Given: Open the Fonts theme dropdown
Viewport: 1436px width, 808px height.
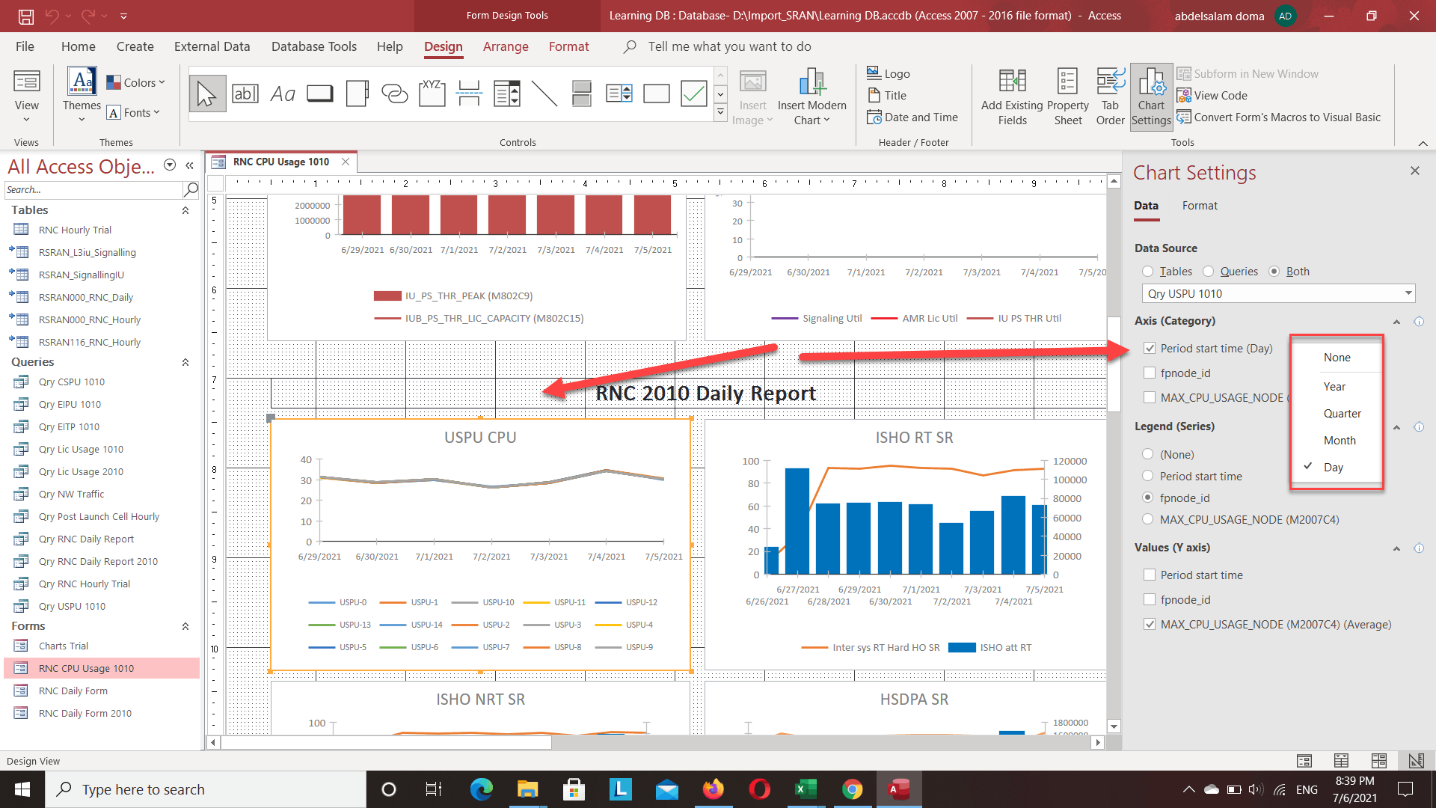Looking at the screenshot, I should click(x=134, y=112).
